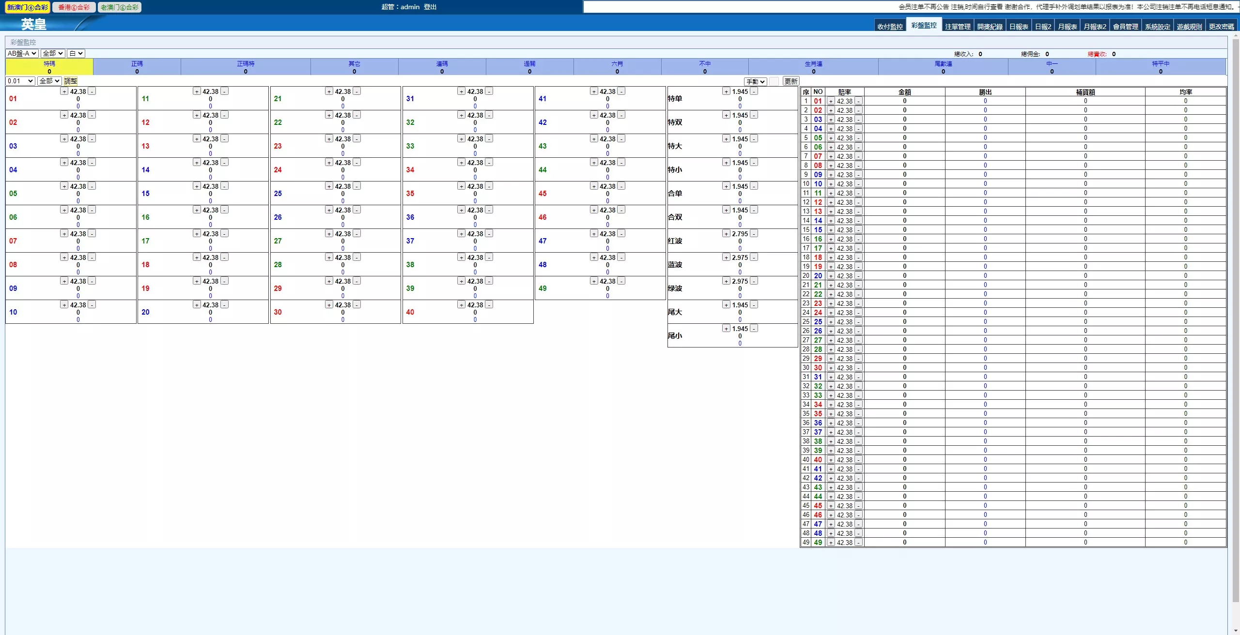
Task: Decrease odds for number 11 in grid
Action: 224,91
